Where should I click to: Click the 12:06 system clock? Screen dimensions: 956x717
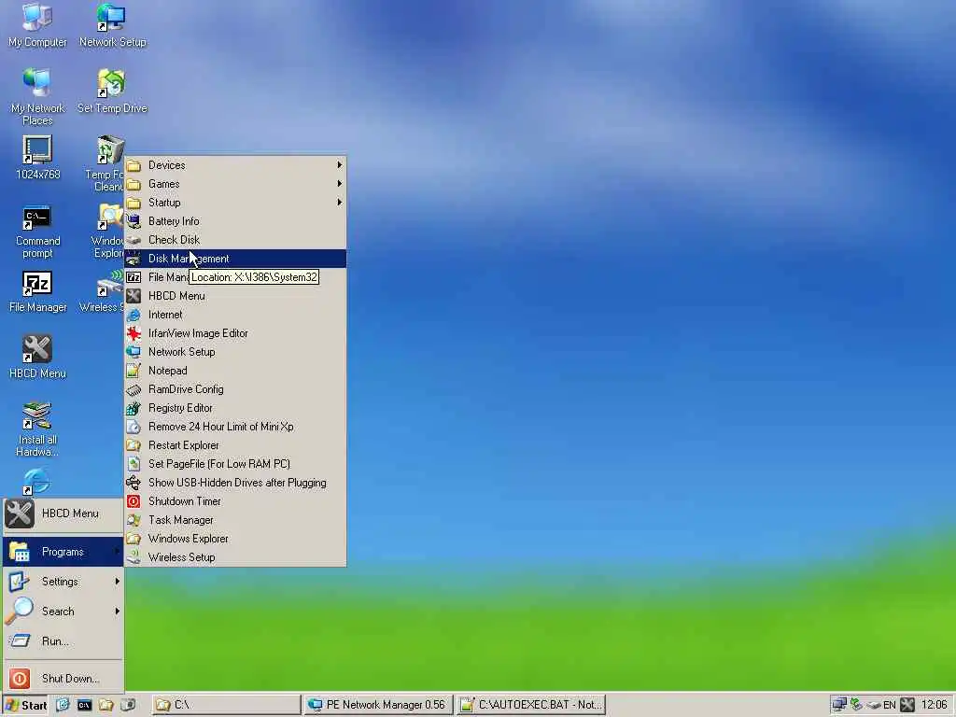pos(934,705)
